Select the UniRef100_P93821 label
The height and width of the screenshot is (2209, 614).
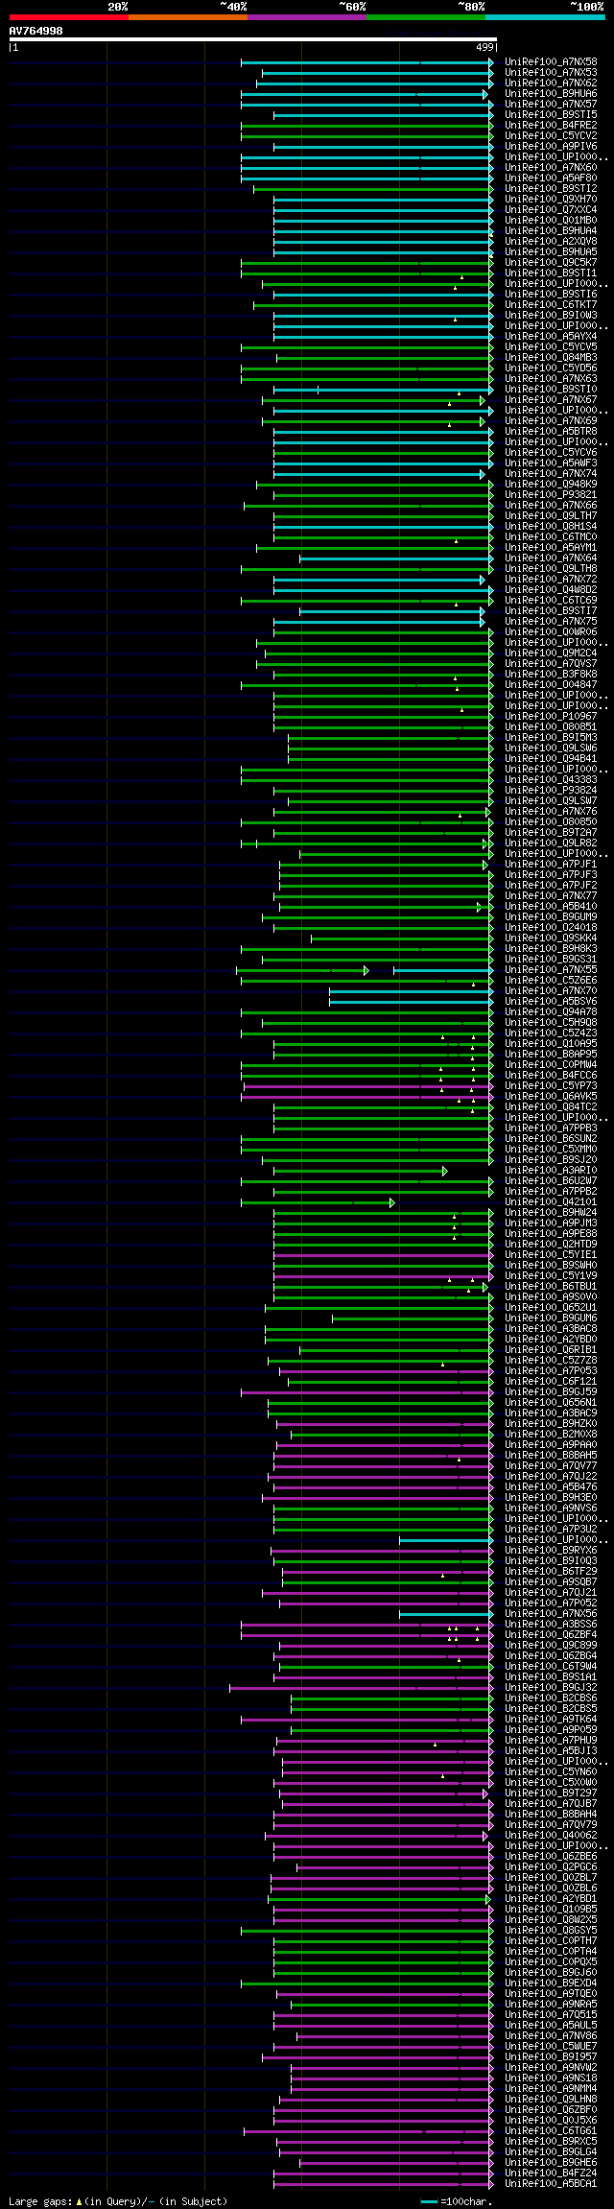point(551,495)
